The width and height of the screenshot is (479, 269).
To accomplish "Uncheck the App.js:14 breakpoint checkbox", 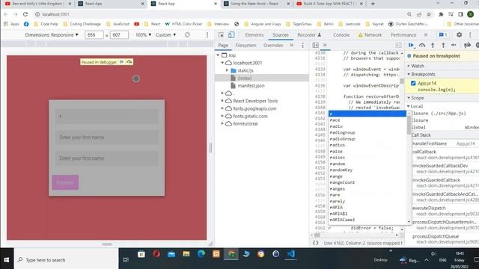I will (x=413, y=83).
